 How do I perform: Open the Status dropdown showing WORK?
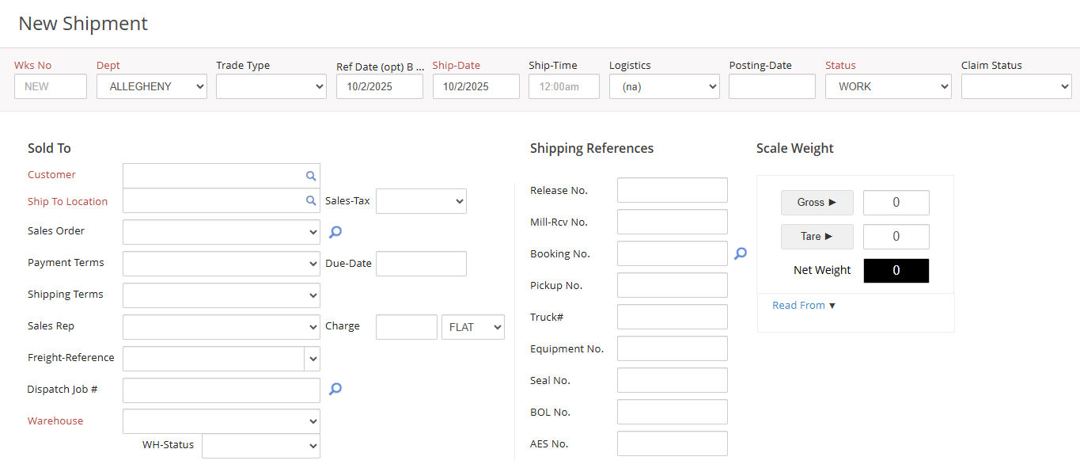888,86
